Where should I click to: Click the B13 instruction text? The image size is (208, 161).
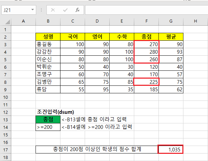94,119
